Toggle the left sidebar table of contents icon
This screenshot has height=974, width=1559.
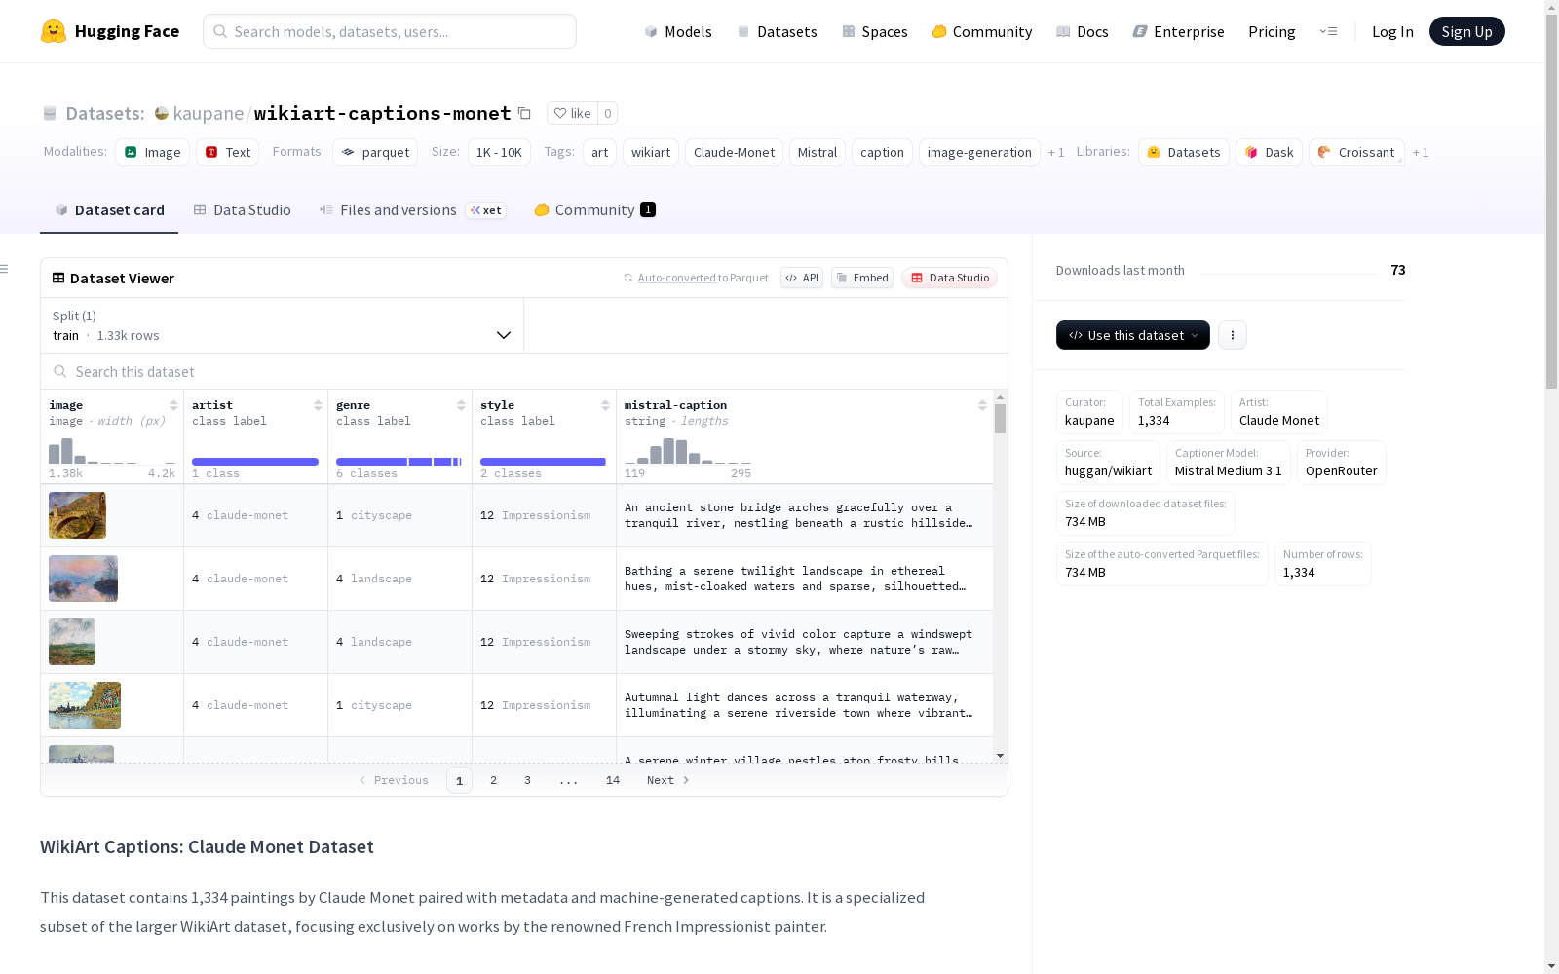5,269
